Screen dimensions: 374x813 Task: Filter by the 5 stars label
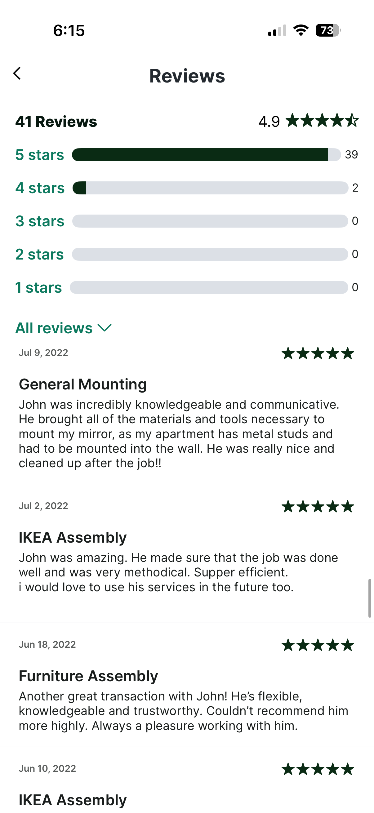pyautogui.click(x=40, y=155)
